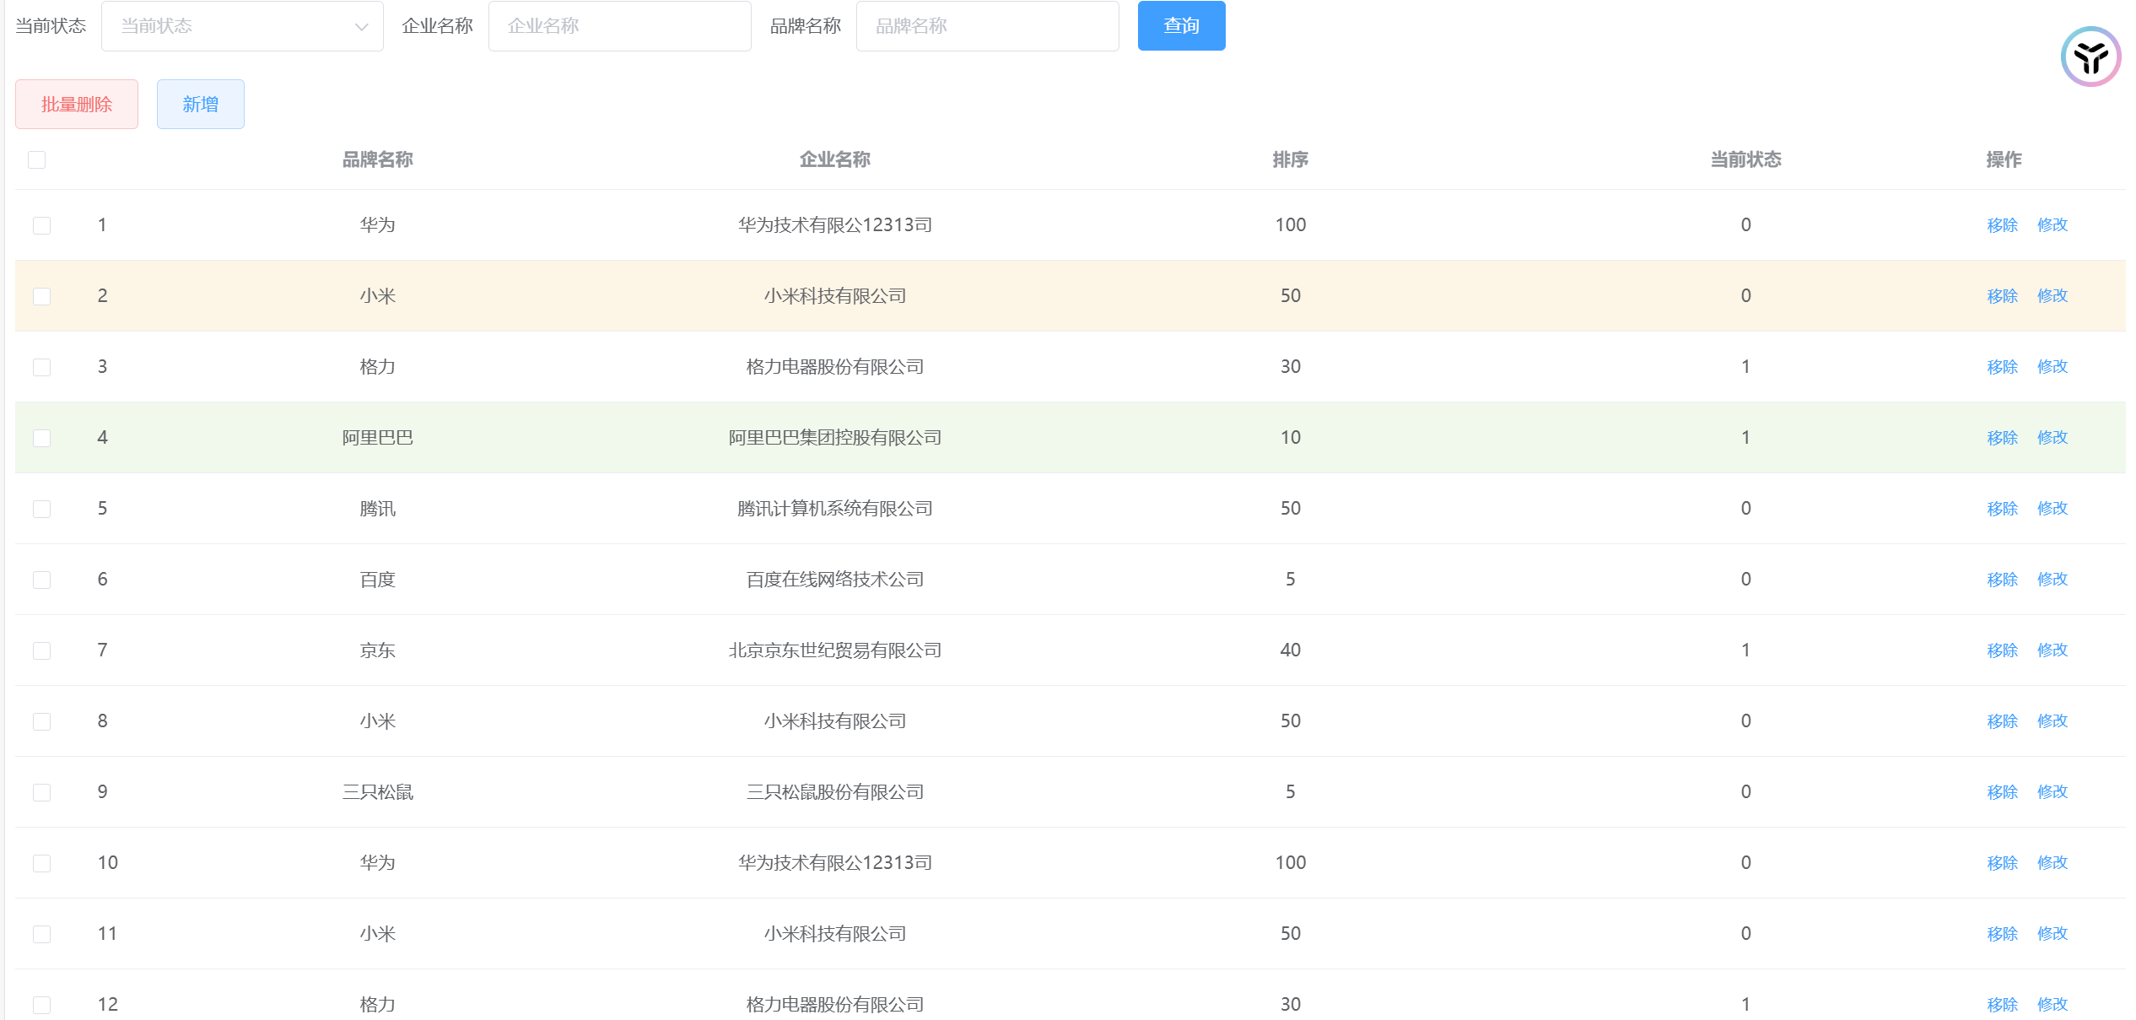Image resolution: width=2136 pixels, height=1020 pixels.
Task: Focus the 企业名称 input field
Action: tap(619, 26)
